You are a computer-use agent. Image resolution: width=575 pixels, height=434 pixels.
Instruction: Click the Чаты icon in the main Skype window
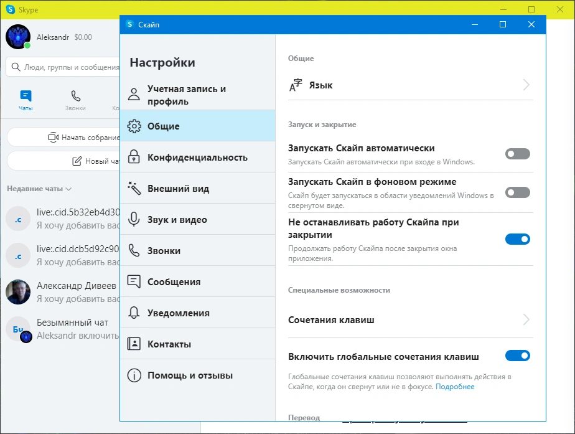coord(26,96)
